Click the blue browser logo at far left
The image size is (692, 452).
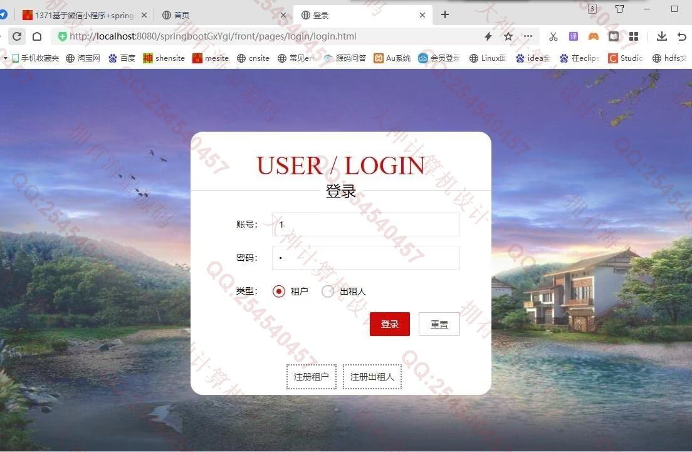pos(3,15)
